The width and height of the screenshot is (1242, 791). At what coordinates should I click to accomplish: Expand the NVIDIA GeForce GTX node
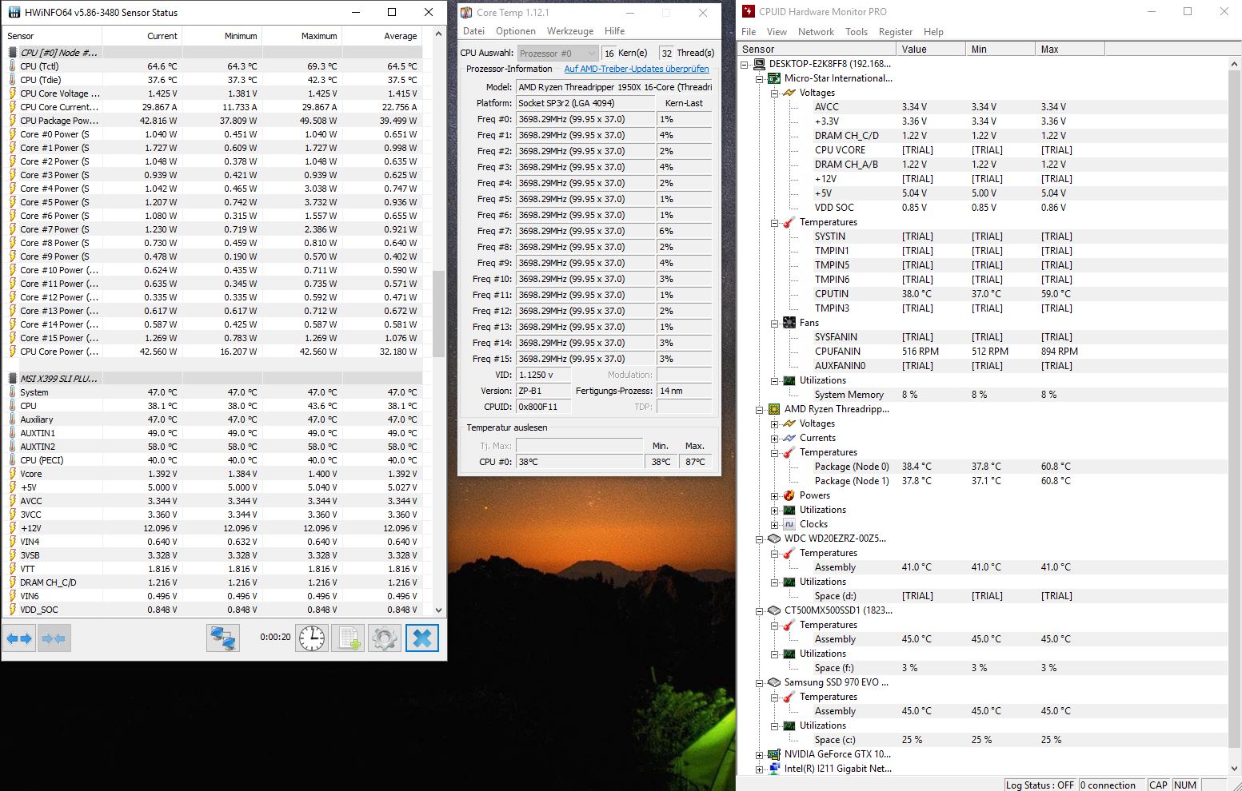coord(760,754)
